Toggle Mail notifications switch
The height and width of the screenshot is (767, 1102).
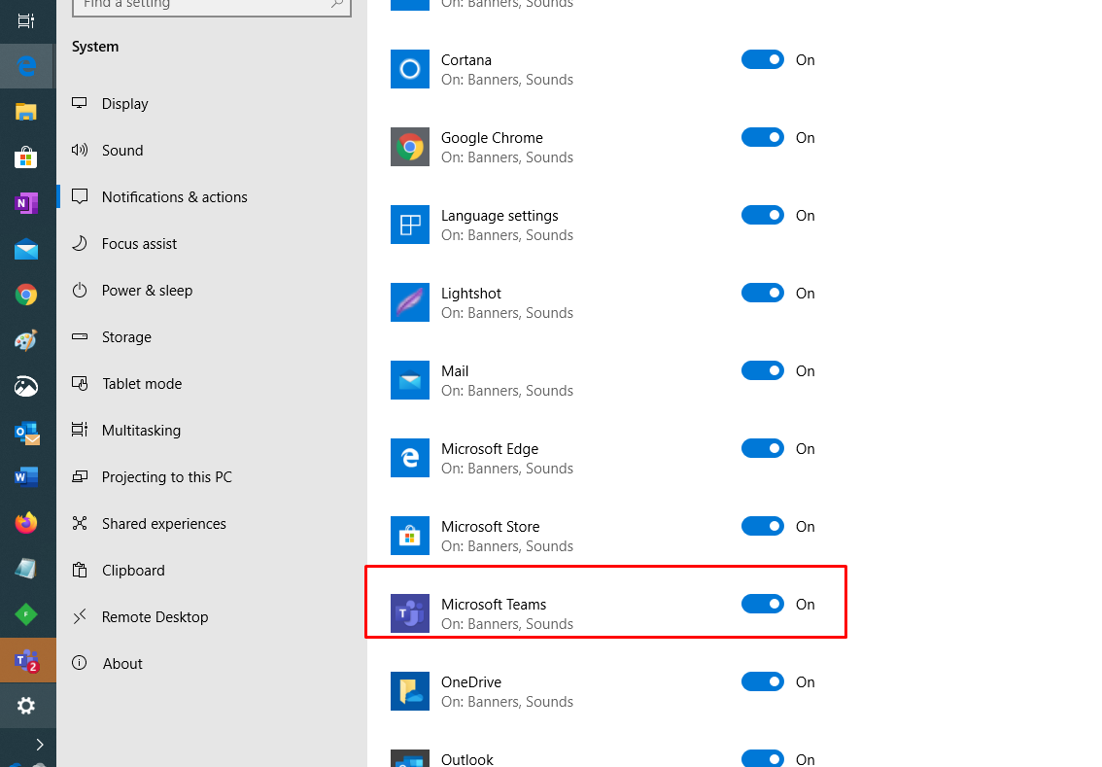pyautogui.click(x=763, y=370)
